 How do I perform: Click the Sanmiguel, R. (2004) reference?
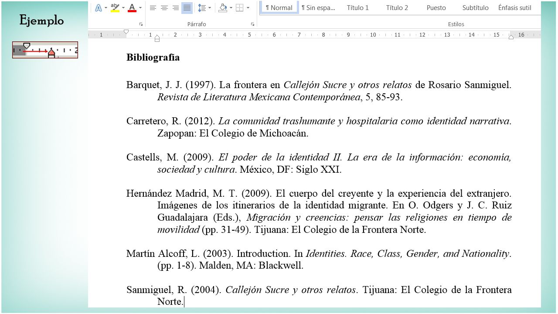(x=319, y=295)
